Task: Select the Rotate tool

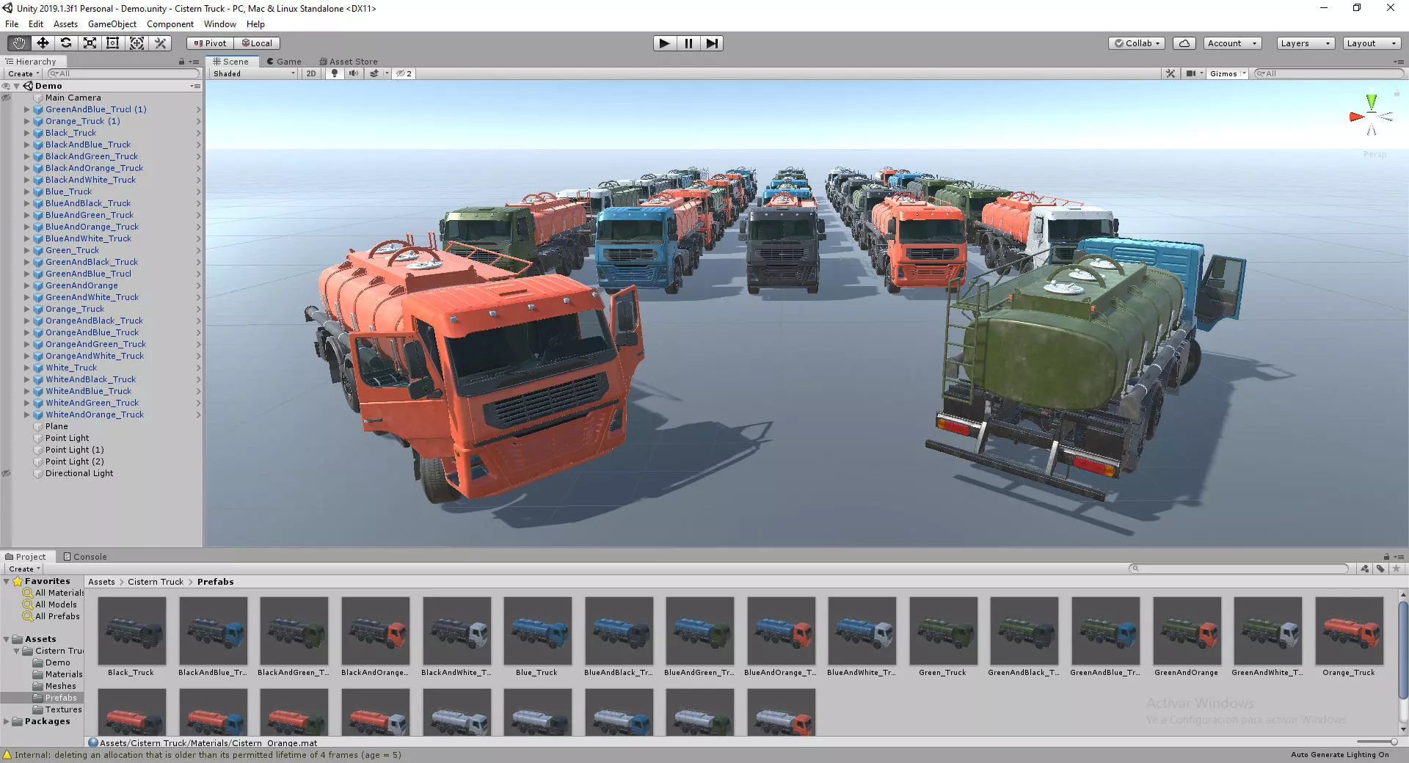Action: [x=66, y=43]
